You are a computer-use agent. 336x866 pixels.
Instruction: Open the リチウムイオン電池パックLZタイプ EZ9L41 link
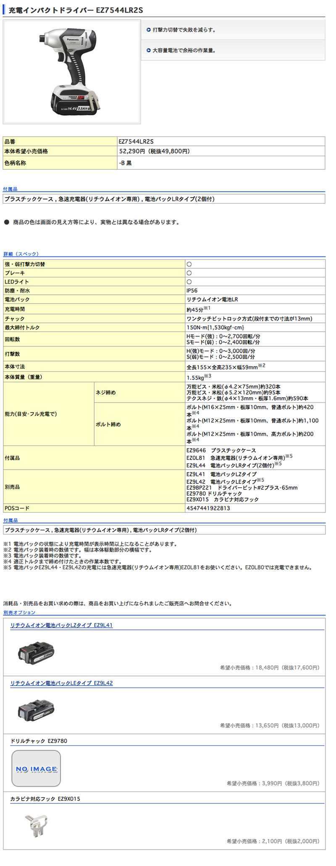pos(61,625)
